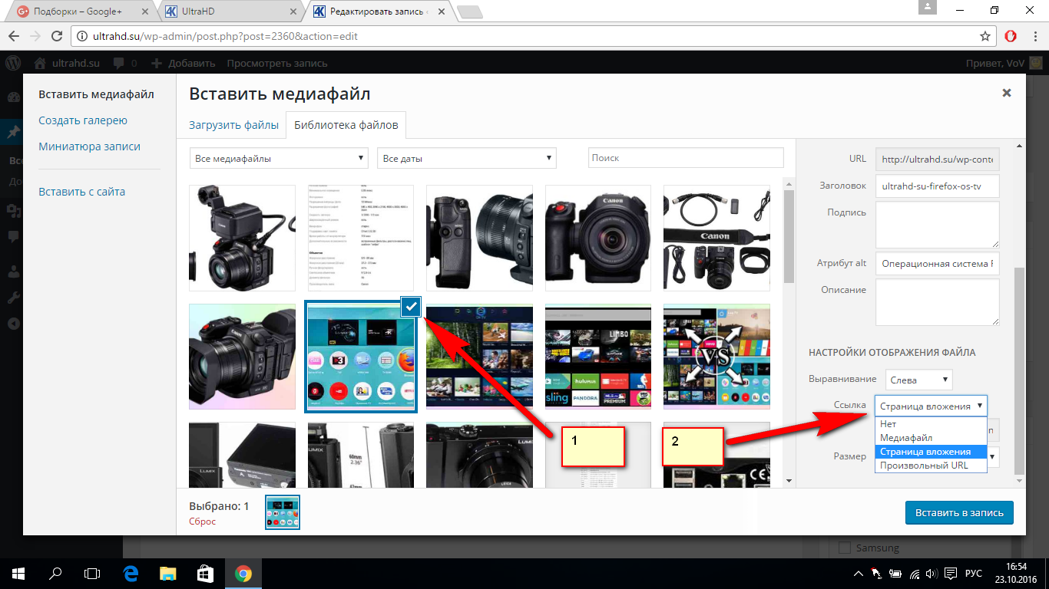
Task: Open the Выравнивание dropdown set to Слева
Action: pos(918,379)
